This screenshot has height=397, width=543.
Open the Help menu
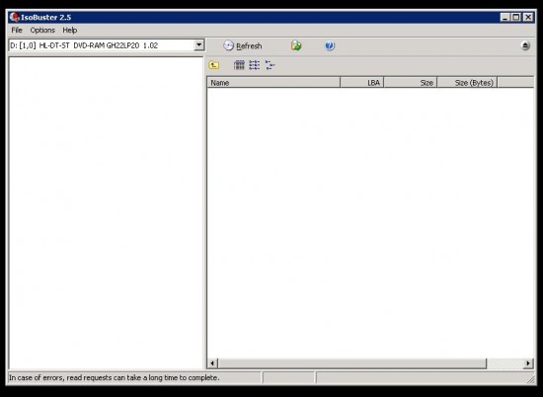(70, 31)
